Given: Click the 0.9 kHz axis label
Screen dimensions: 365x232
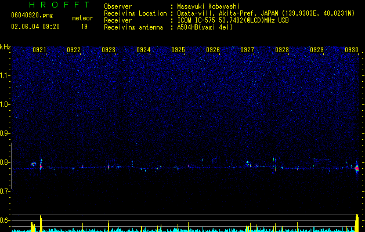Looking at the screenshot, I should point(5,133).
